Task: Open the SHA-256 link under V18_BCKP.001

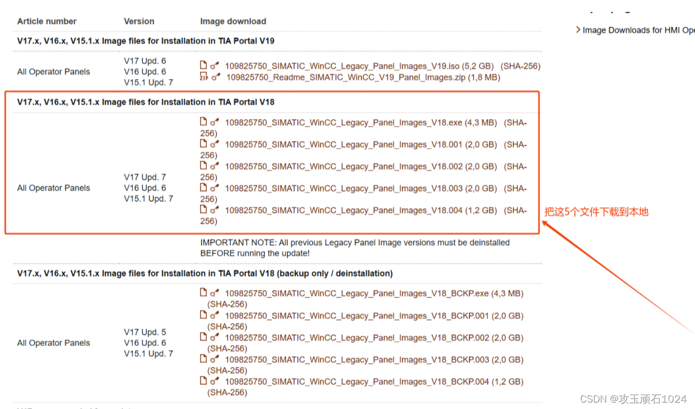Action: pyautogui.click(x=227, y=326)
